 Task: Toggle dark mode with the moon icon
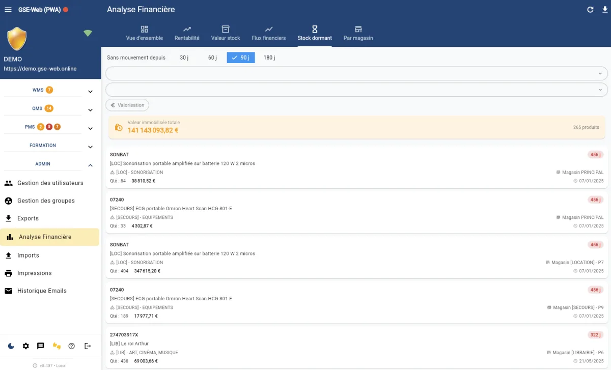pyautogui.click(x=11, y=346)
